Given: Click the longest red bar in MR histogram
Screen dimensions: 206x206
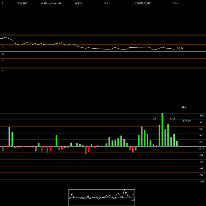Looking at the screenshot, I should (x=86, y=150).
